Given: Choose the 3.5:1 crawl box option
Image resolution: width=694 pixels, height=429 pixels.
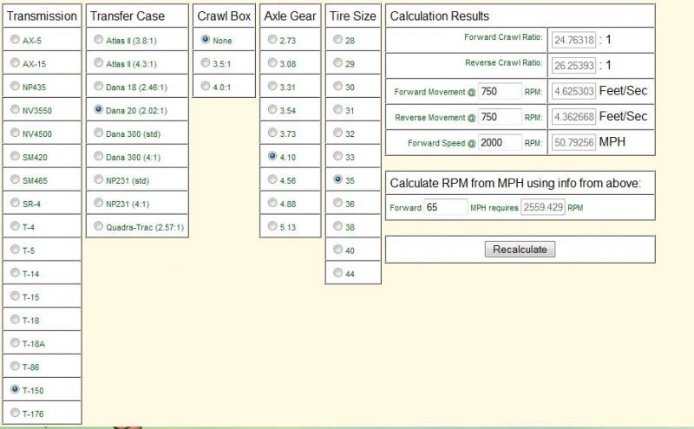Looking at the screenshot, I should point(205,63).
